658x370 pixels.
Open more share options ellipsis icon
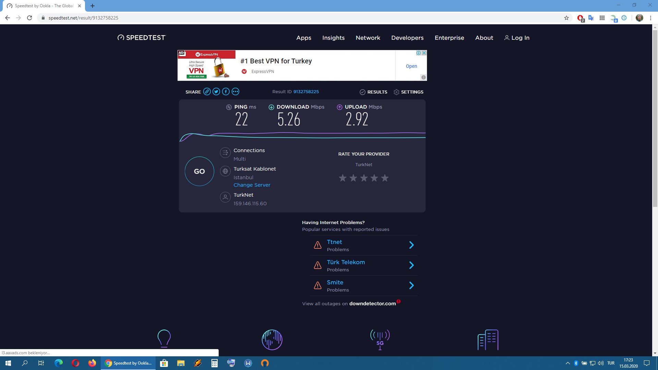point(235,91)
